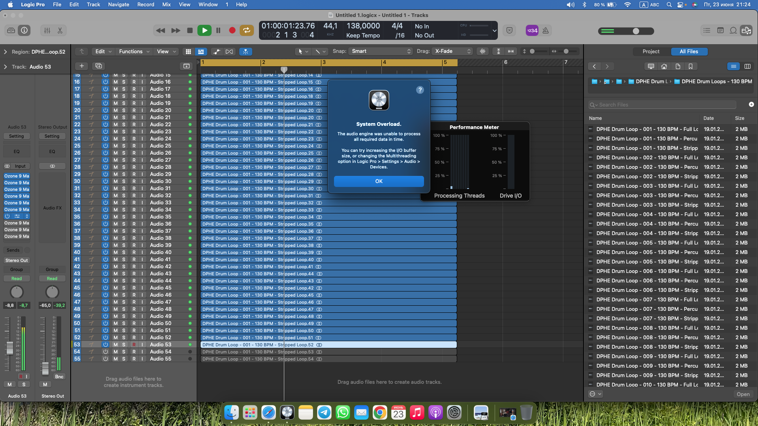This screenshot has height=426, width=758.
Task: Toggle the Show Flex icon
Action: (x=229, y=52)
